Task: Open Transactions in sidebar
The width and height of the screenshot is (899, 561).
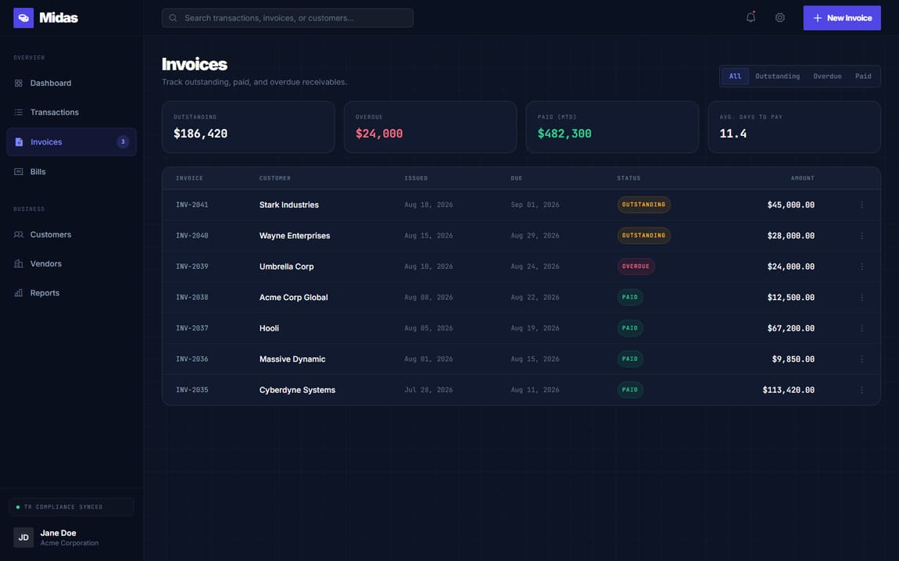Action: tap(72, 113)
